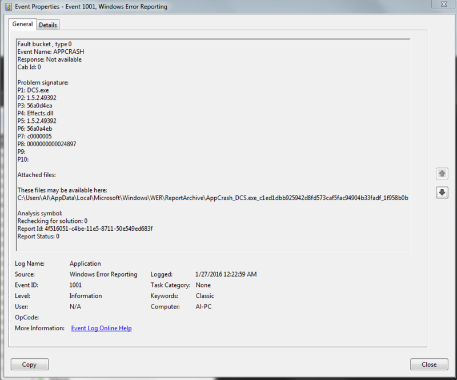The height and width of the screenshot is (380, 457).
Task: Click the AppCrash_DCS.exe report archive path
Action: (x=213, y=198)
